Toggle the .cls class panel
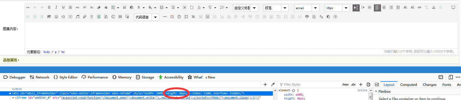This screenshot has width=461, height=100. coord(353,84)
